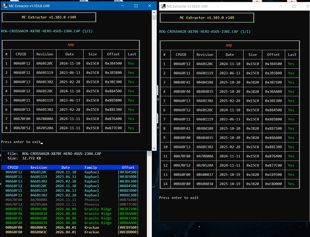Click revision 0A70520A in the left window table
The width and height of the screenshot is (310, 237).
pos(45,128)
